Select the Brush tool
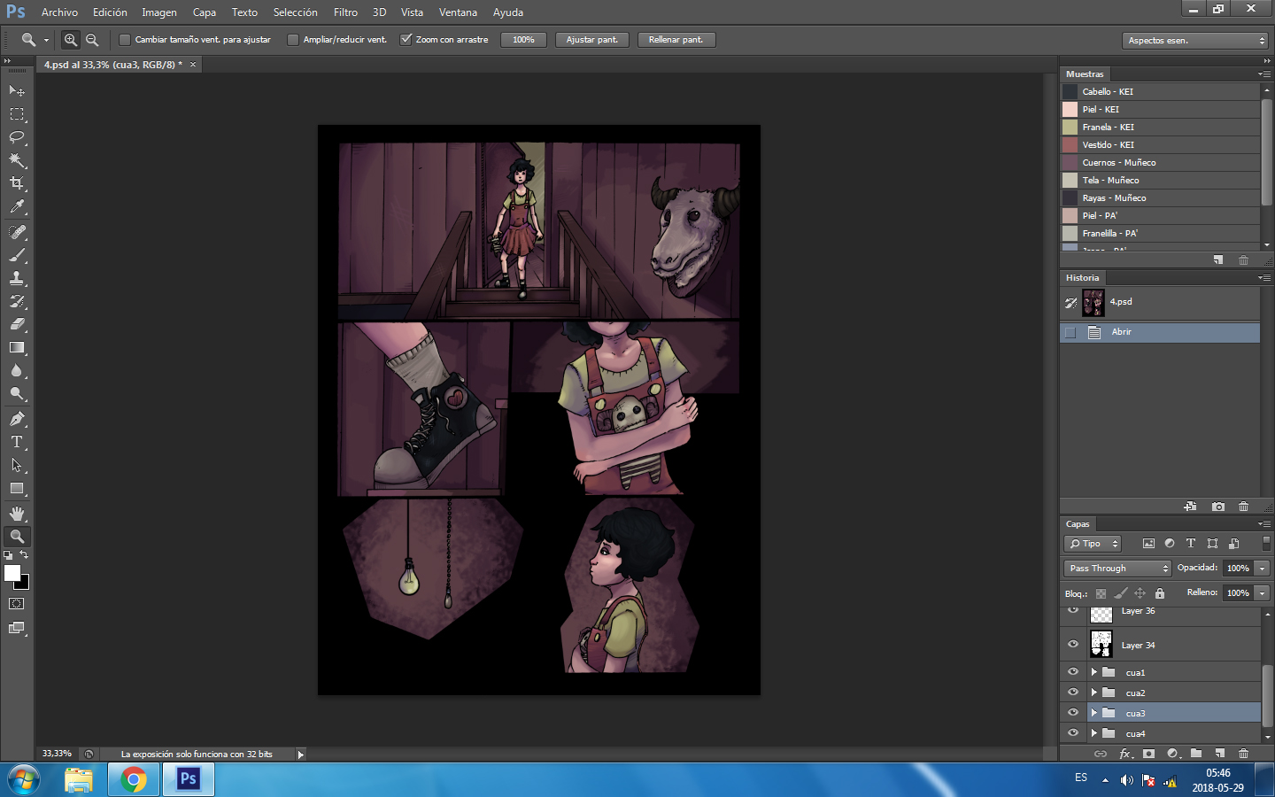The width and height of the screenshot is (1275, 797). (x=17, y=255)
